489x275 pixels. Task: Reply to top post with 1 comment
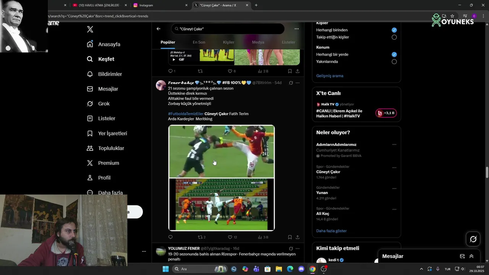pos(172,71)
